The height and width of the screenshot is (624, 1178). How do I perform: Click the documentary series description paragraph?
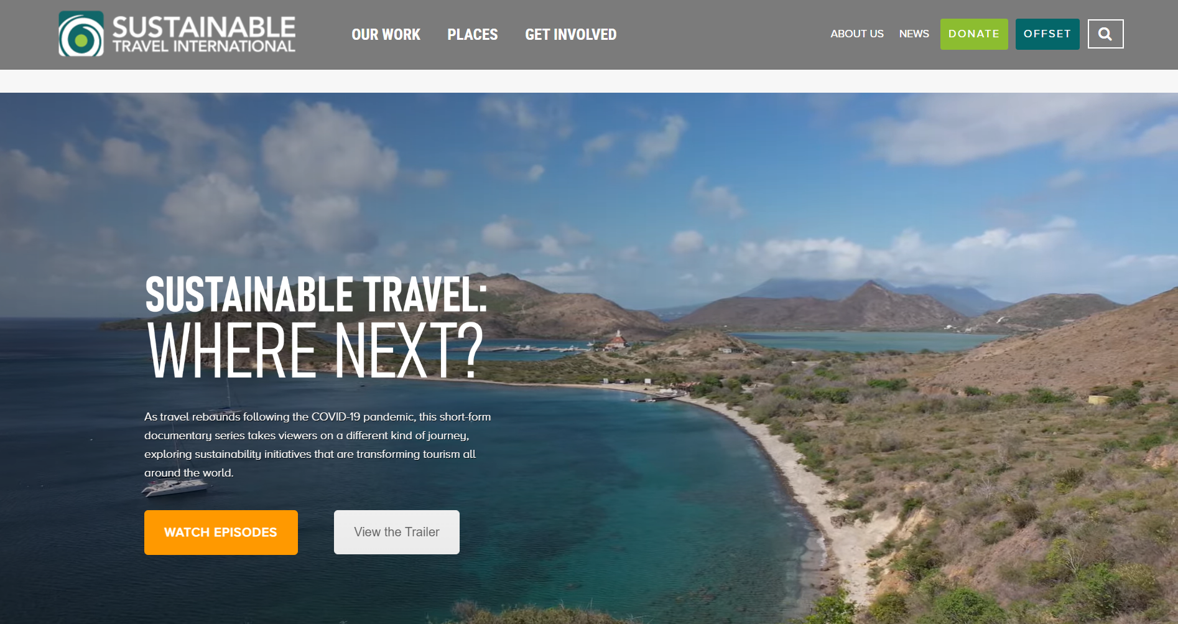pos(317,444)
